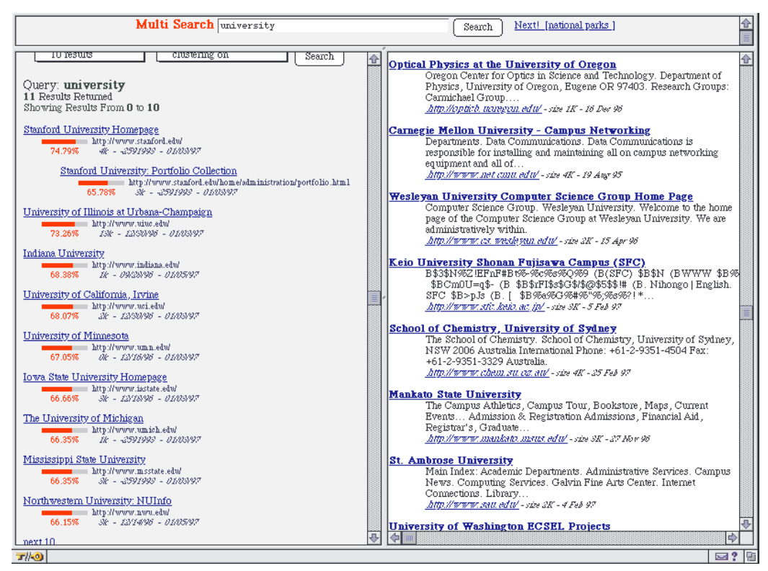Open Keio University Shonan Fujisawa Campus link

click(x=517, y=262)
